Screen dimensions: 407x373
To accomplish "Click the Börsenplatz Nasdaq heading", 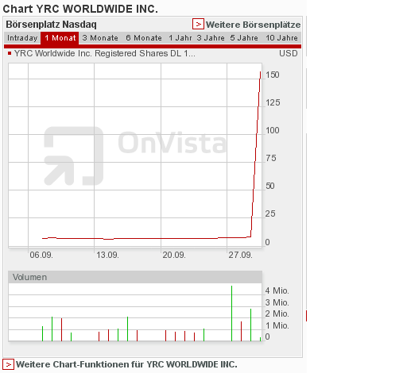I will tap(51, 25).
